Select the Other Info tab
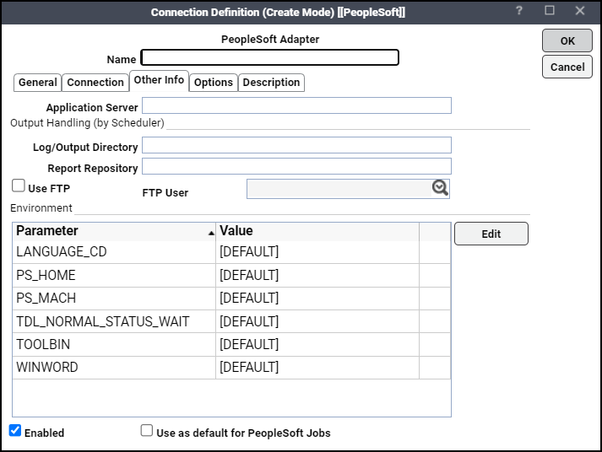Image resolution: width=602 pixels, height=452 pixels. [159, 80]
